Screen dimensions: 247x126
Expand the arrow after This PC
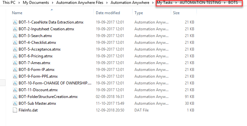pyautogui.click(x=19, y=3)
